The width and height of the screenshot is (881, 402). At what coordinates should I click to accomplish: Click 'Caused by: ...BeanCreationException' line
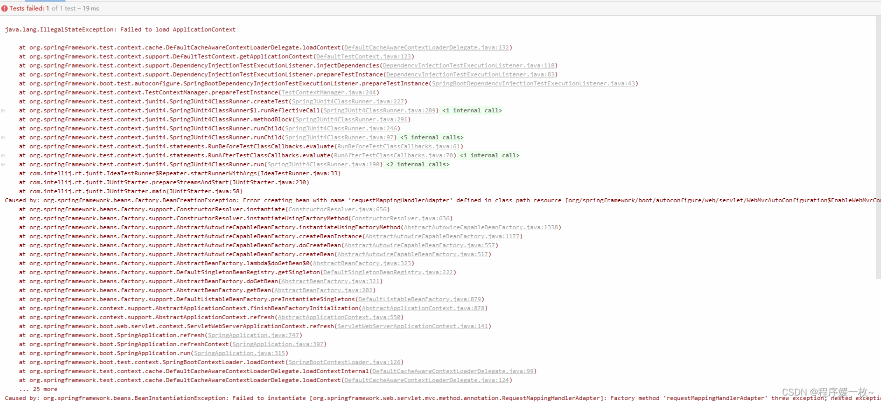coord(443,200)
